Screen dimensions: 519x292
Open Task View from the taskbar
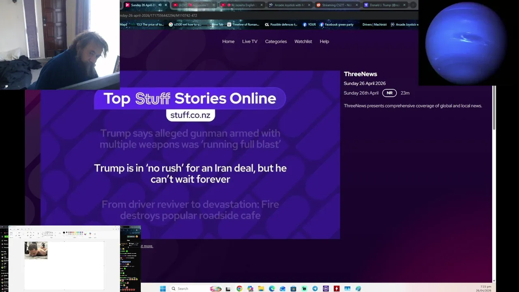click(228, 289)
